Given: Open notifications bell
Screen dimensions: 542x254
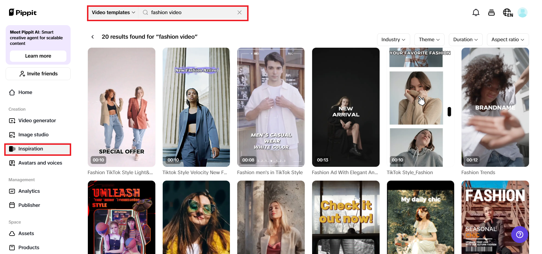Looking at the screenshot, I should pyautogui.click(x=476, y=12).
